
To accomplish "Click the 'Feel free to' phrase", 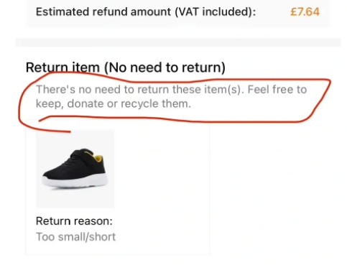I will pyautogui.click(x=277, y=90).
